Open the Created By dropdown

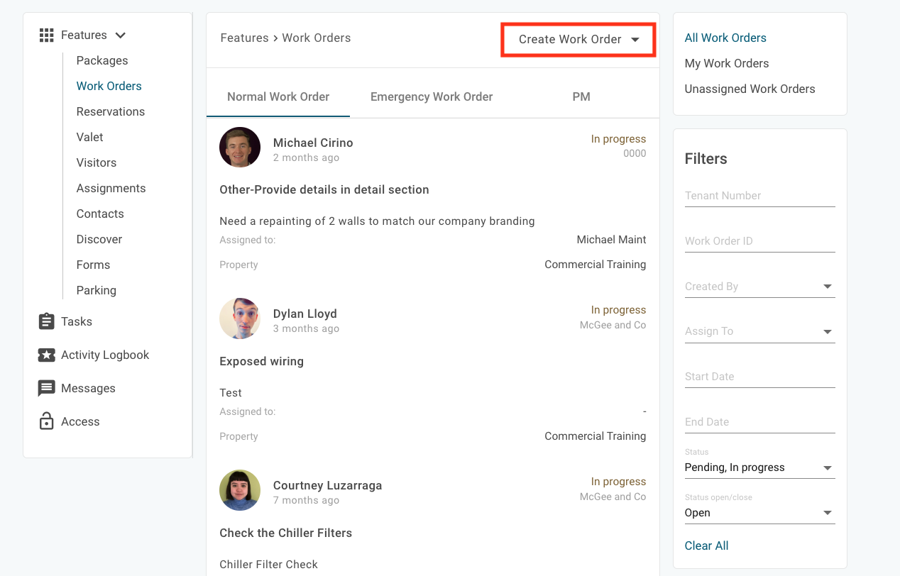coord(759,287)
